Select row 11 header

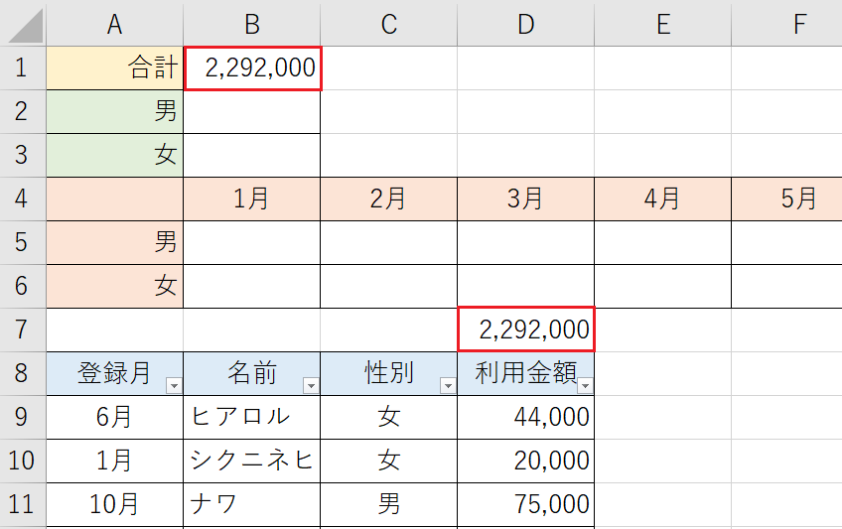(23, 504)
